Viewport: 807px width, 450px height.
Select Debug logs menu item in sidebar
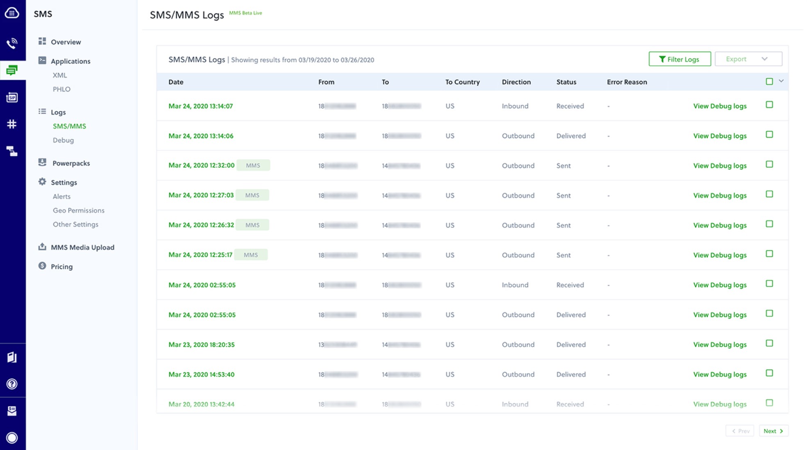[x=63, y=140]
